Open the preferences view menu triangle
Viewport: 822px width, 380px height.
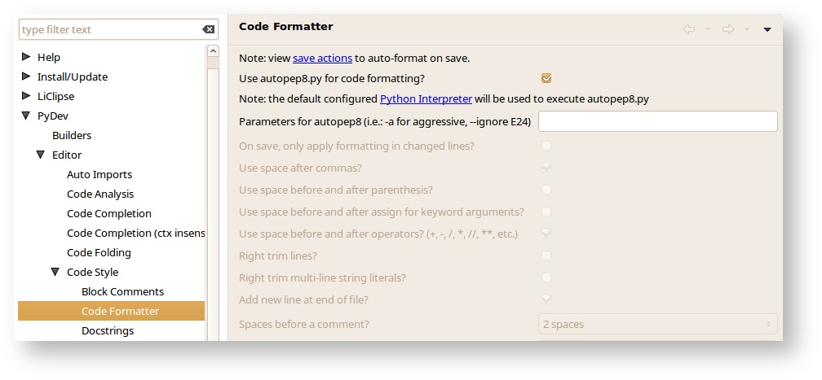tap(767, 29)
